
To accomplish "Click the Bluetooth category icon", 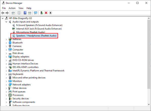I will pyautogui.click(x=10, y=43).
